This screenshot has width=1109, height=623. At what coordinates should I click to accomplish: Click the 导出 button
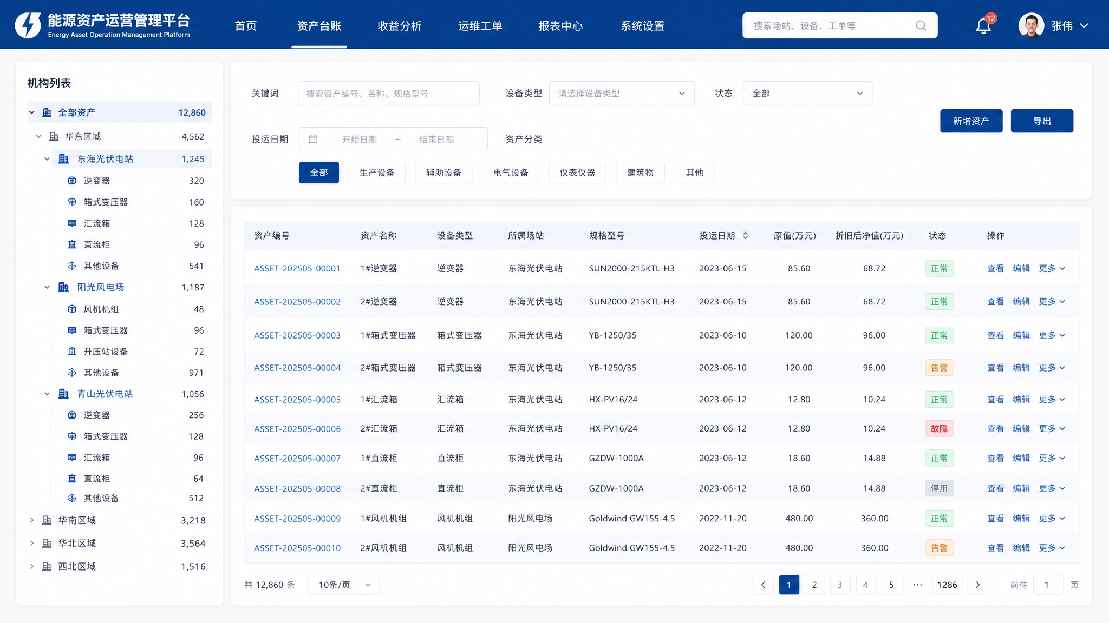click(x=1042, y=121)
